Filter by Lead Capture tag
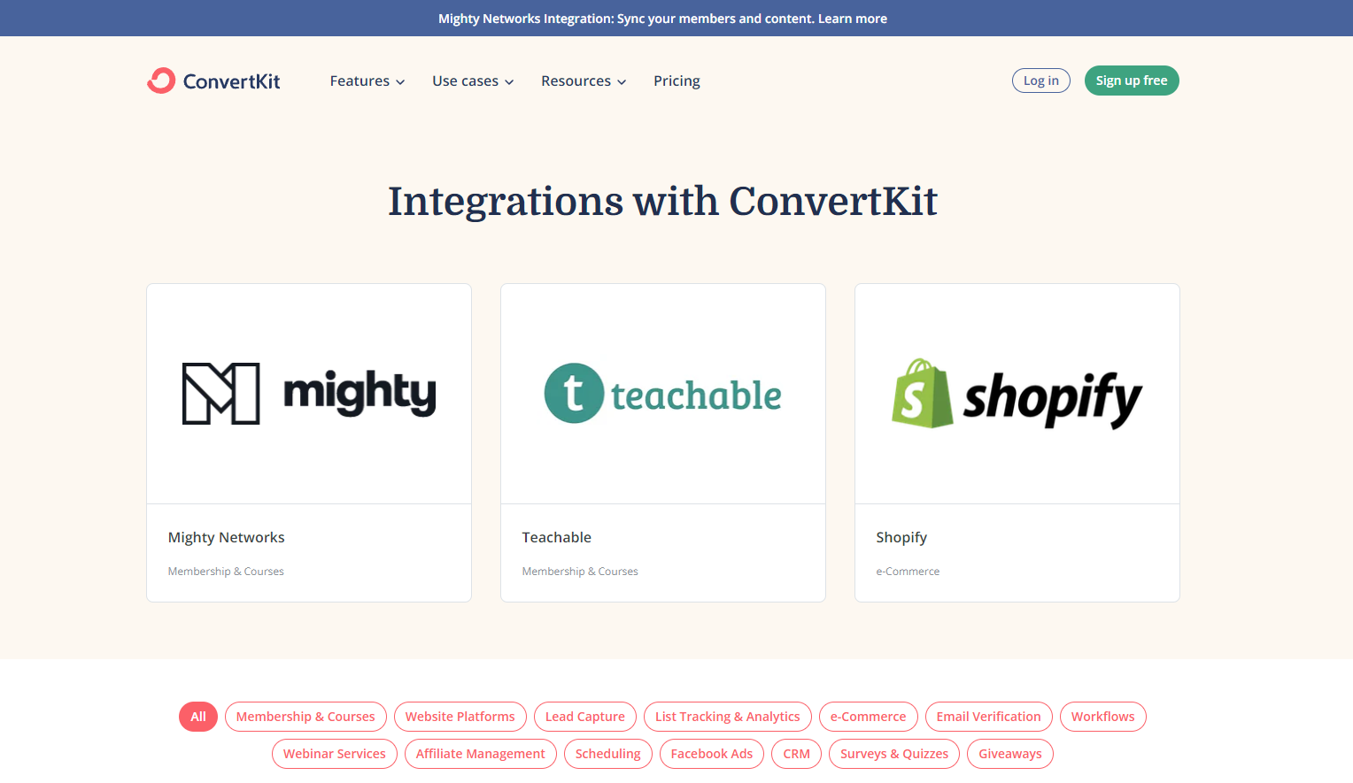1353x783 pixels. [585, 717]
